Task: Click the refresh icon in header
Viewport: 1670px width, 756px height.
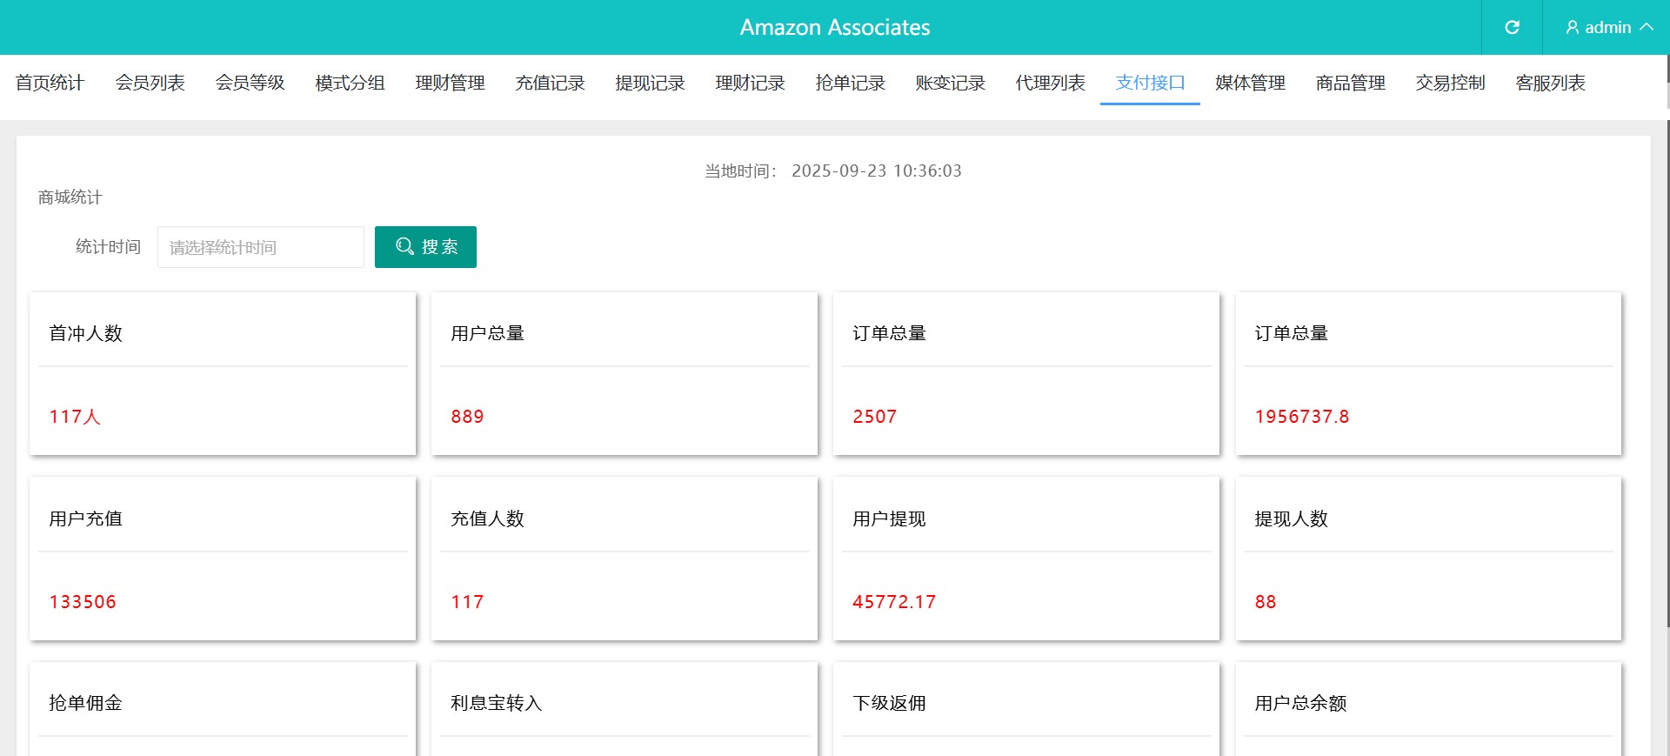Action: [1512, 27]
